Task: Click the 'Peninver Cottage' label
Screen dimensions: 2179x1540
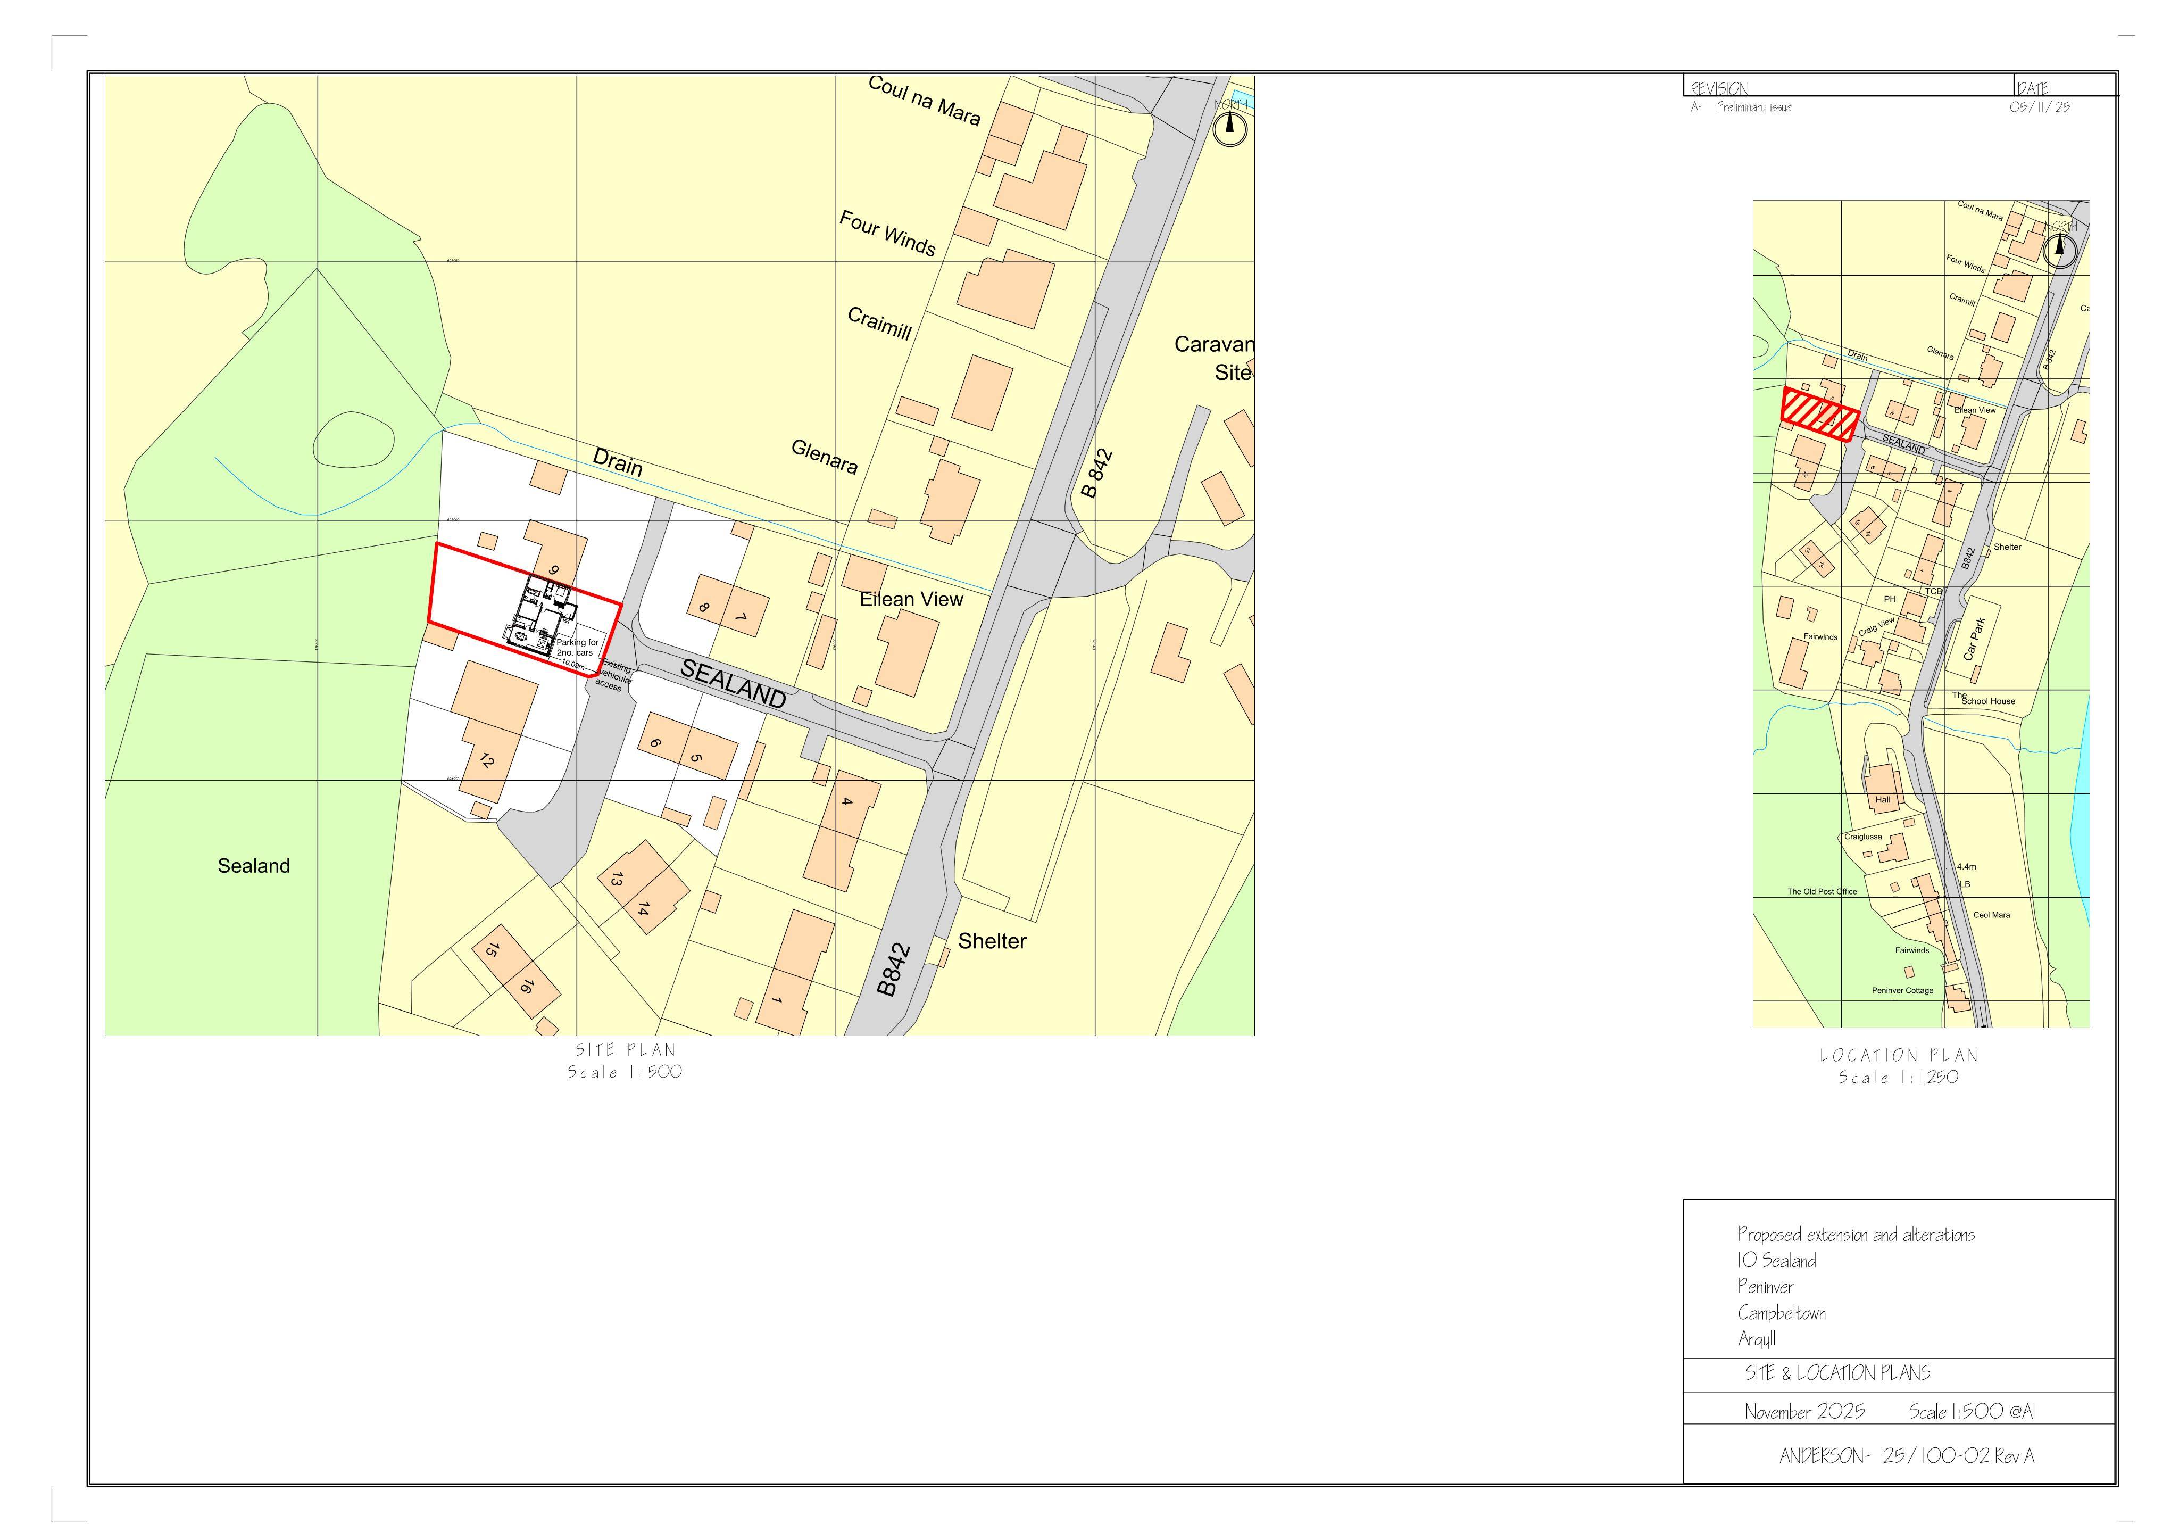Action: 1902,990
